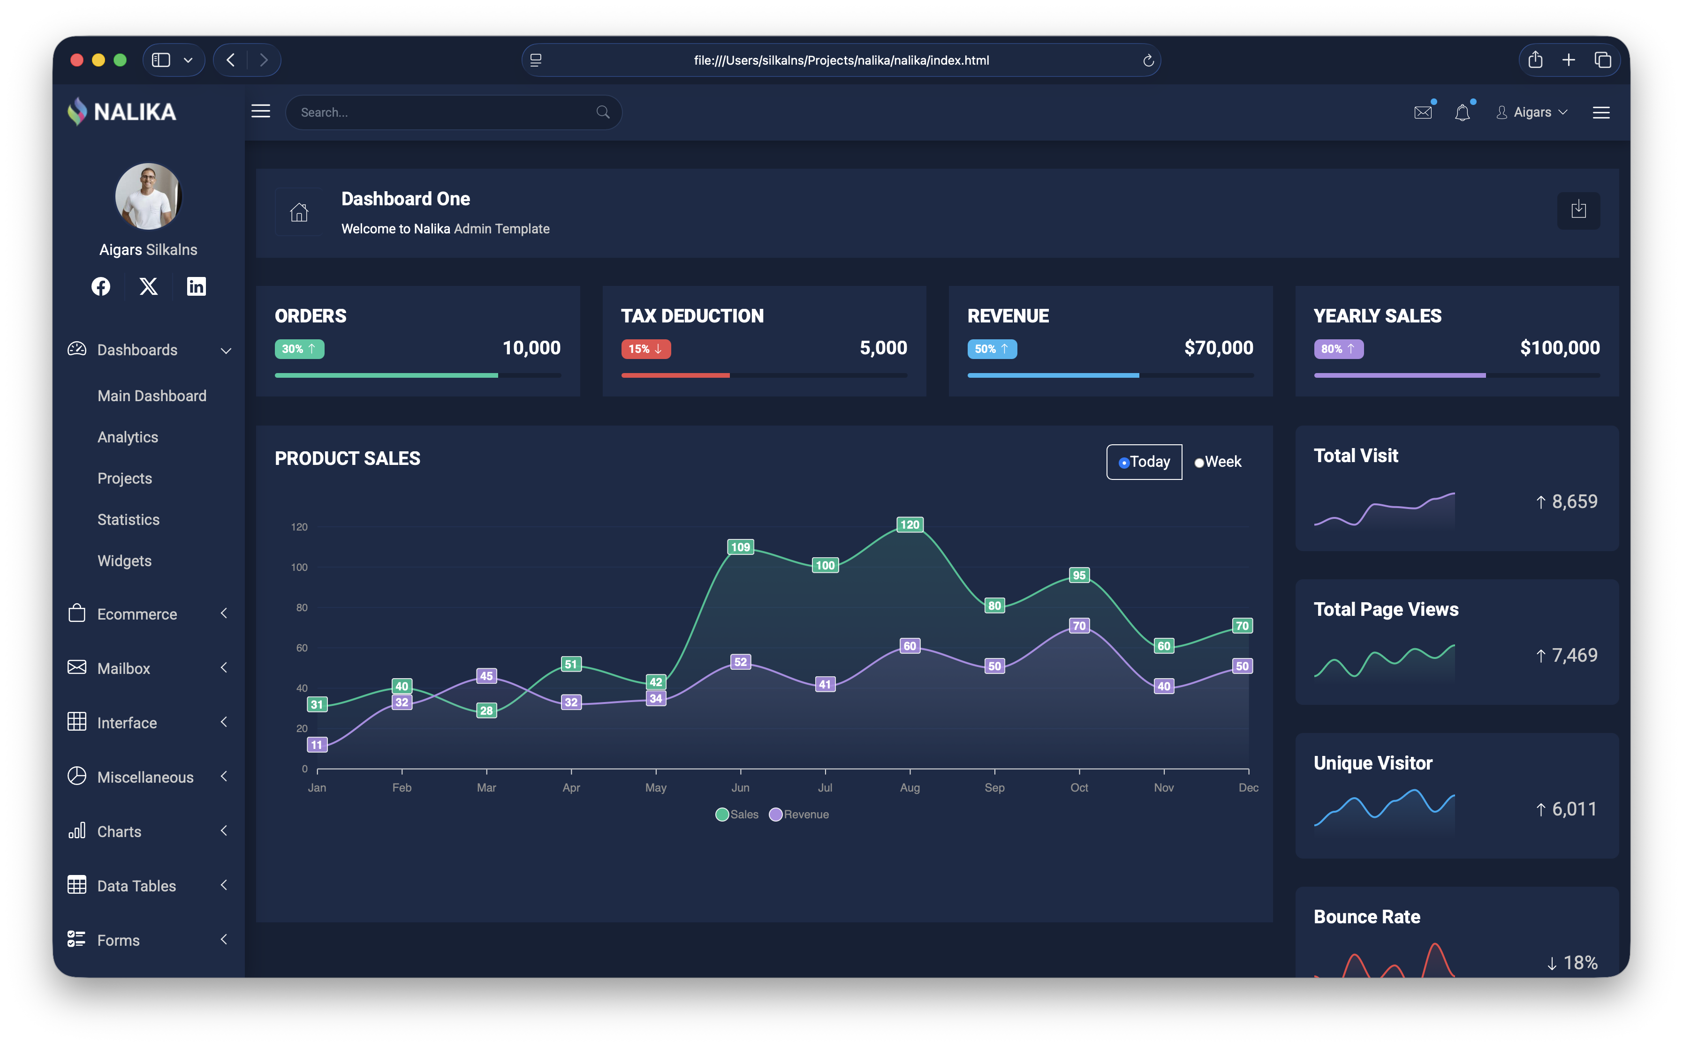1683x1047 pixels.
Task: Click the home icon beside Dashboard One
Action: [299, 212]
